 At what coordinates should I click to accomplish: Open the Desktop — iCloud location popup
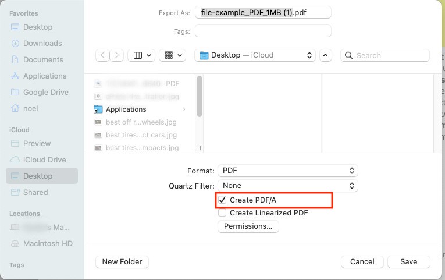(x=255, y=55)
